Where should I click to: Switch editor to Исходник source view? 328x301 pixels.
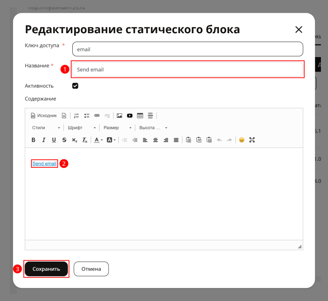[x=44, y=116]
